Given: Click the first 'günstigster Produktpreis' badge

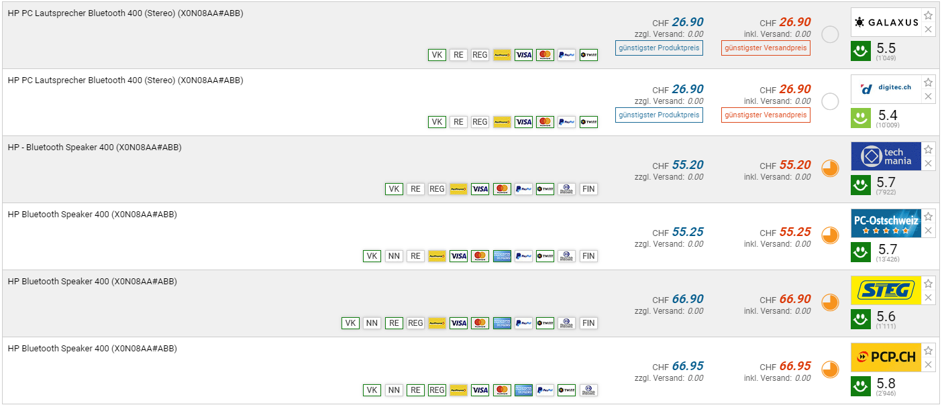Looking at the screenshot, I should [x=659, y=48].
